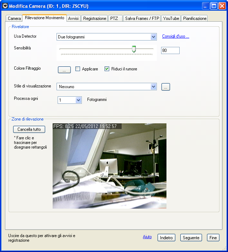Open Stile di visualizzazione dropdown

tap(153, 87)
